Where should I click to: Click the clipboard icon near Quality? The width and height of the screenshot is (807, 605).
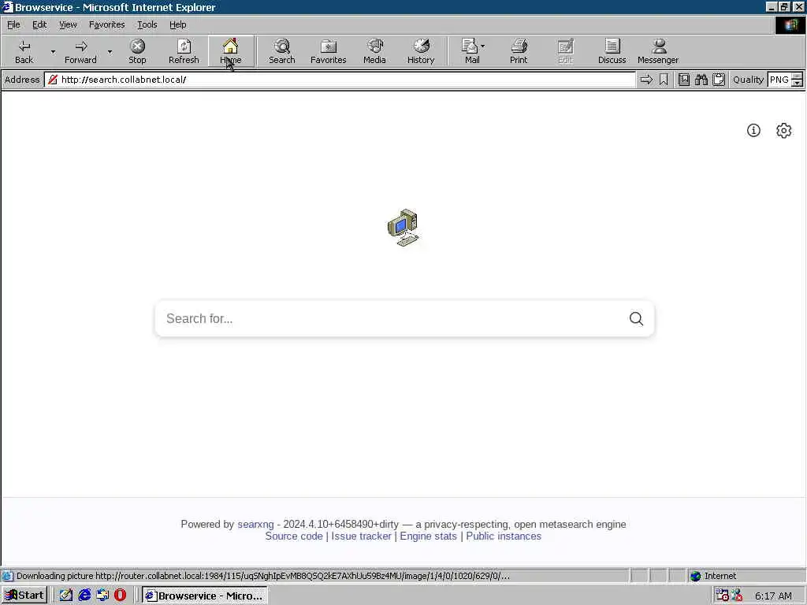coord(719,80)
